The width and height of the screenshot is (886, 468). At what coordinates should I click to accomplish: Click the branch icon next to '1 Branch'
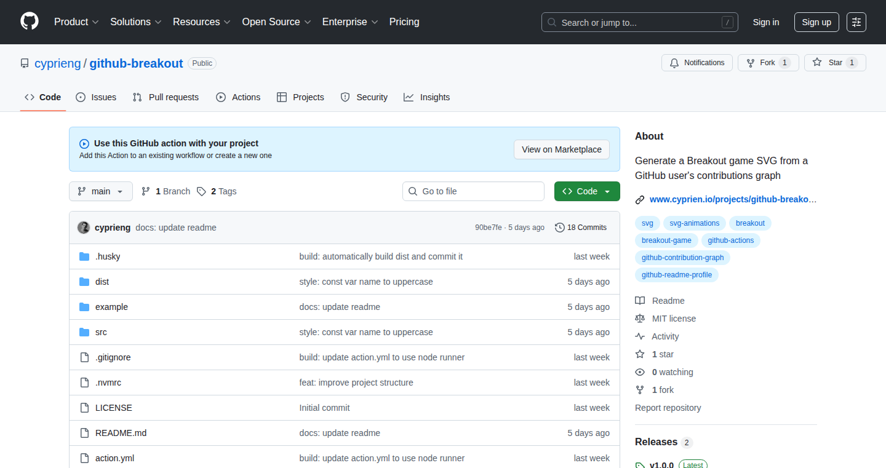point(146,191)
